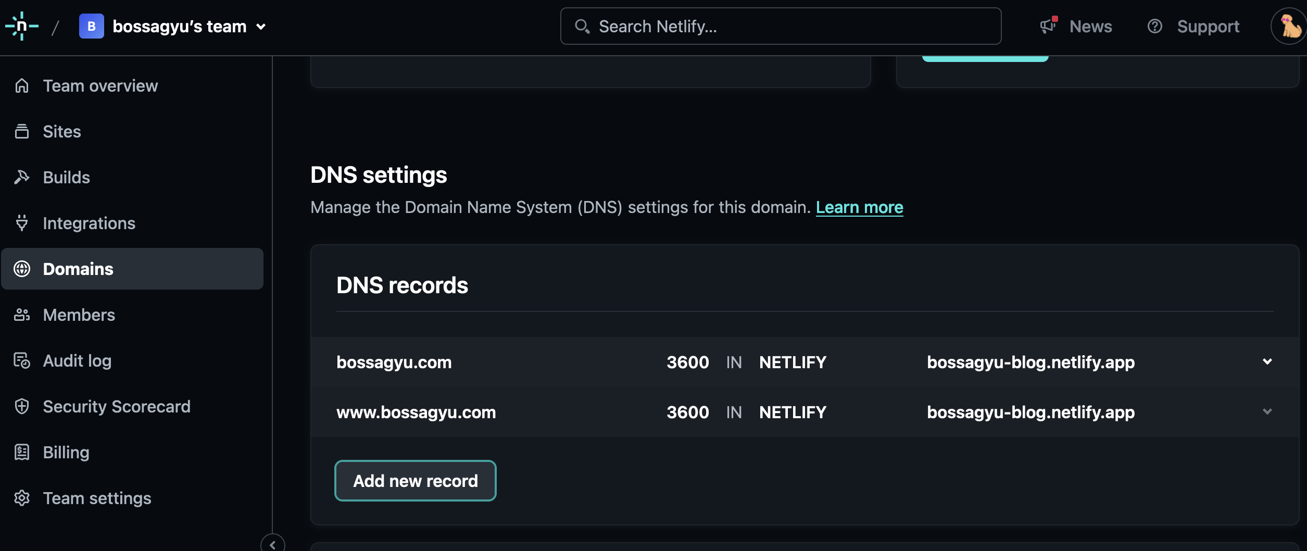The height and width of the screenshot is (551, 1307).
Task: Click the DNS settings heading
Action: (379, 174)
